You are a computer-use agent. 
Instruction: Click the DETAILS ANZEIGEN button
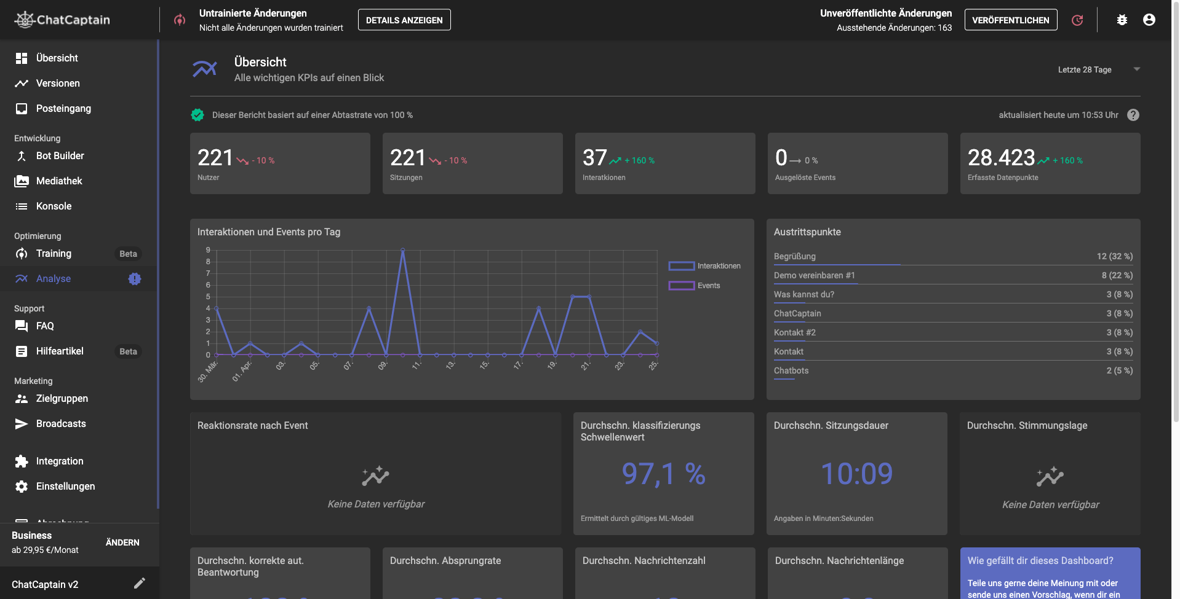point(404,20)
